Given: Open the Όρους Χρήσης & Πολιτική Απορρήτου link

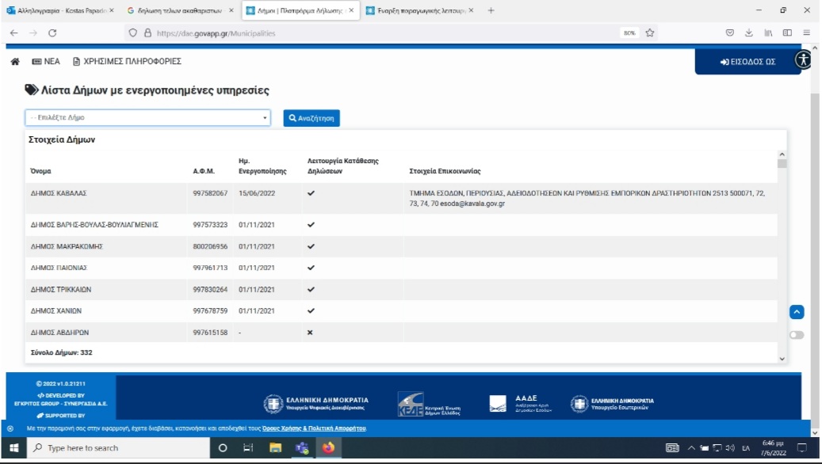Looking at the screenshot, I should [314, 428].
